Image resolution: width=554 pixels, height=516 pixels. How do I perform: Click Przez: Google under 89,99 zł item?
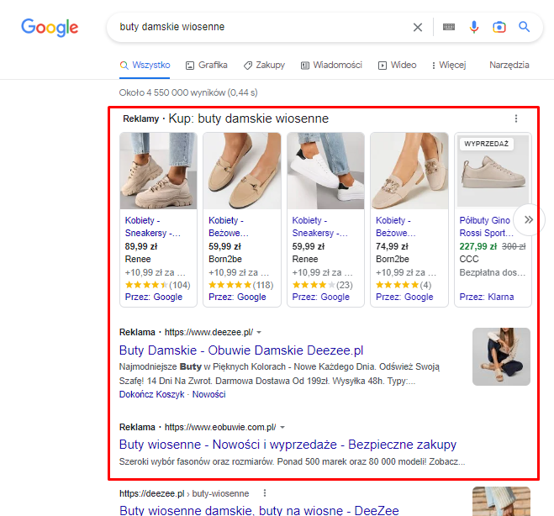(154, 297)
